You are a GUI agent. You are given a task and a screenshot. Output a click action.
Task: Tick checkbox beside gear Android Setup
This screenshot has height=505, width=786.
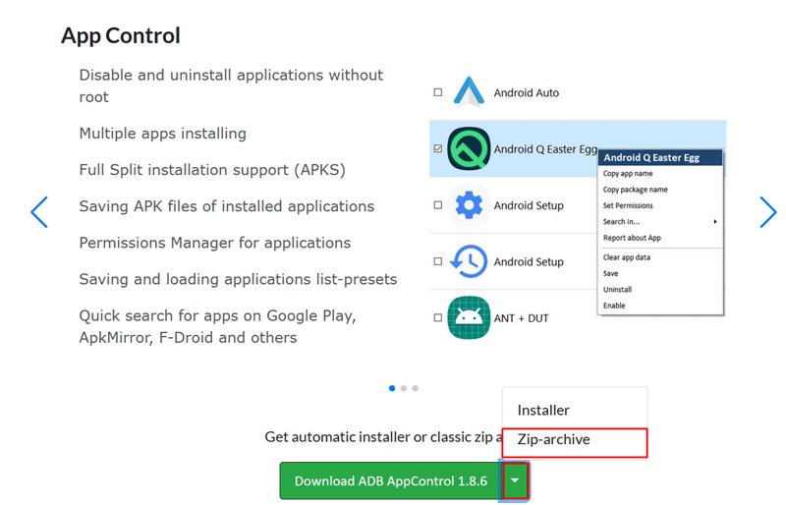point(438,205)
